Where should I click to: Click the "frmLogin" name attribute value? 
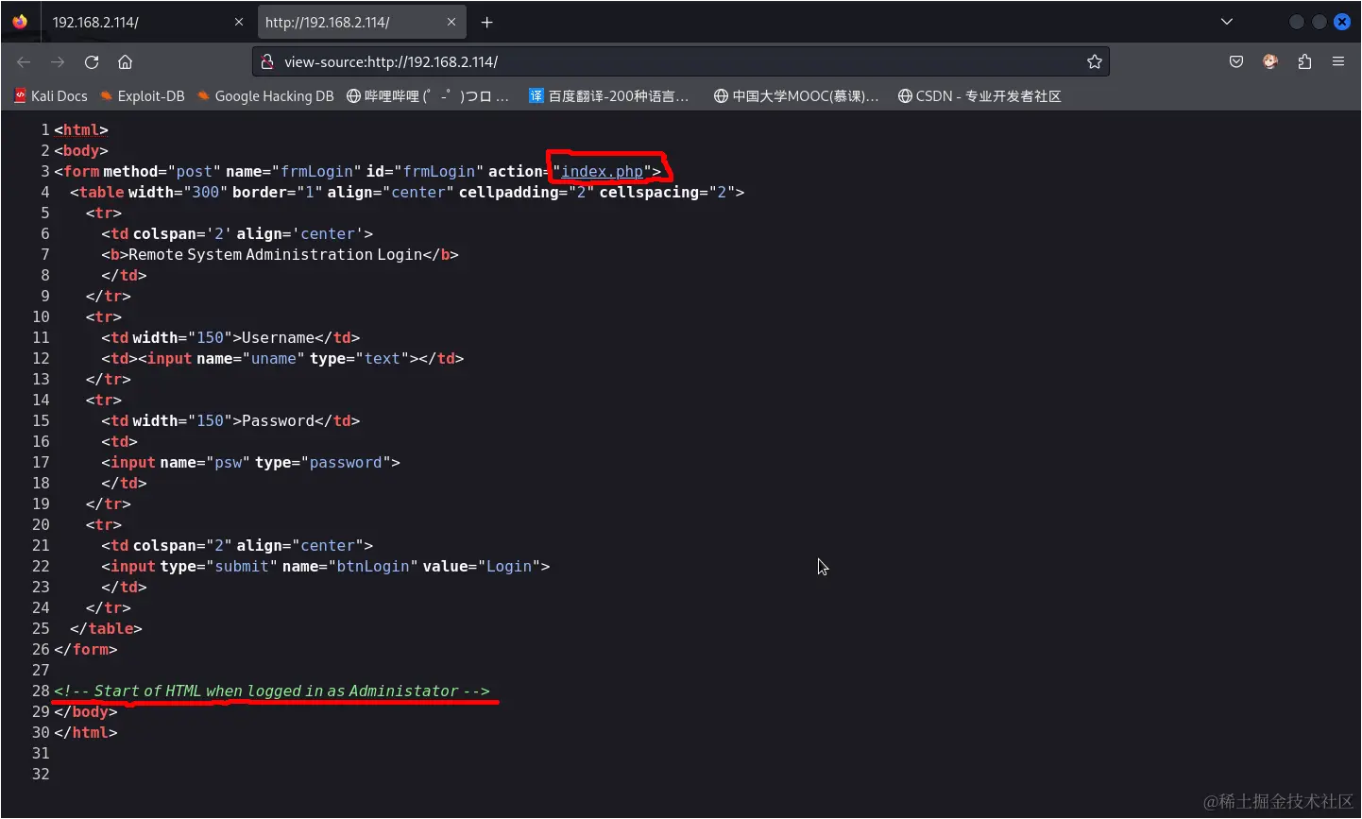click(316, 171)
